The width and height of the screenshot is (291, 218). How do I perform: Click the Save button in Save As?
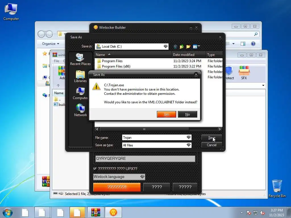(211, 138)
